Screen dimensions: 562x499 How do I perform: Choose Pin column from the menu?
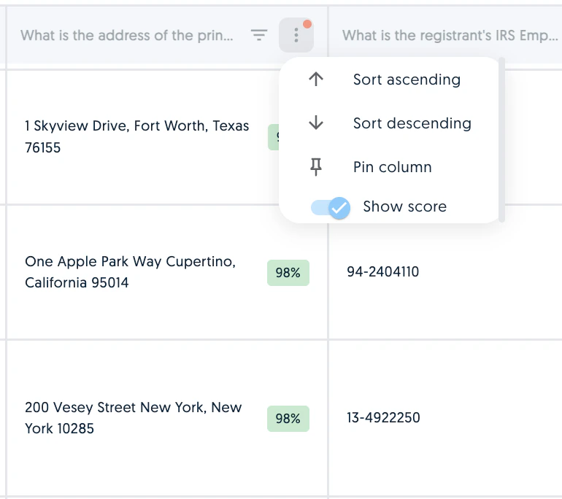click(388, 167)
